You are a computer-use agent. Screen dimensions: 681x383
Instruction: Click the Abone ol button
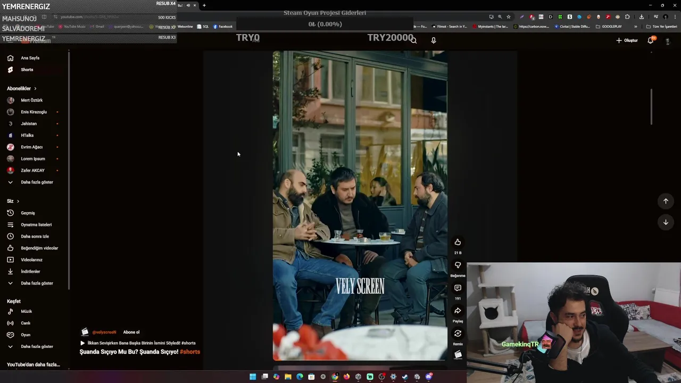pyautogui.click(x=131, y=332)
